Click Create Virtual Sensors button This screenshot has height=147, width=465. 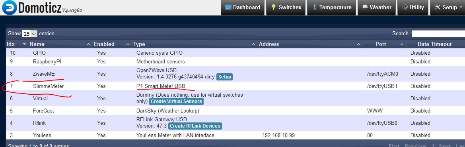click(x=176, y=101)
